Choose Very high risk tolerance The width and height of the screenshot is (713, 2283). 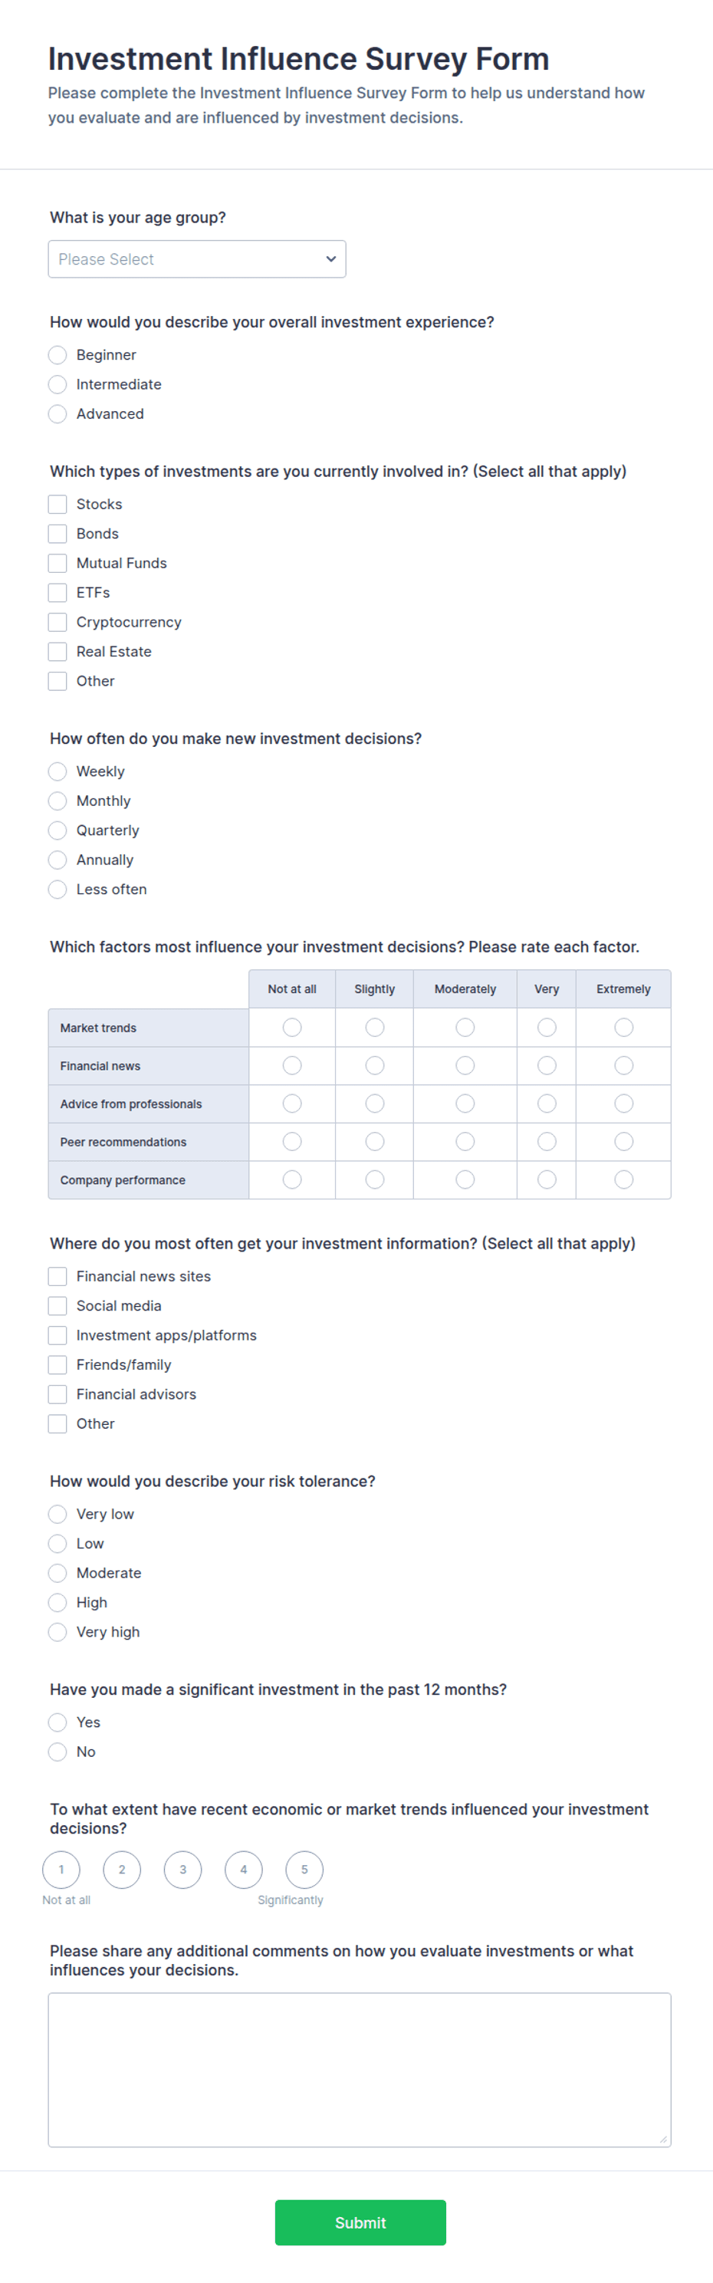[x=58, y=1632]
